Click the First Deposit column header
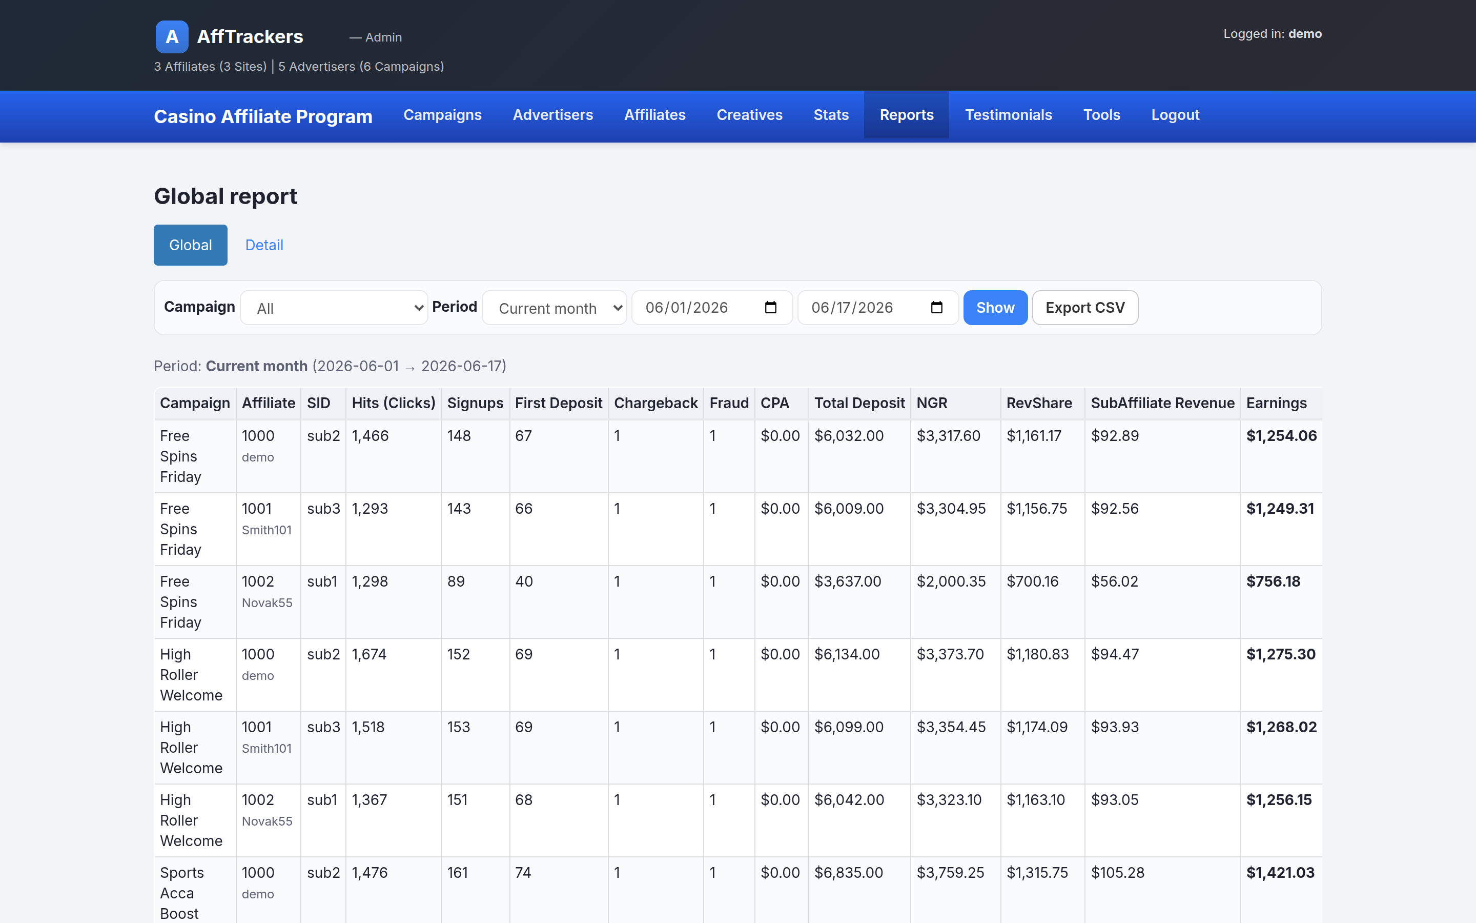 click(558, 403)
